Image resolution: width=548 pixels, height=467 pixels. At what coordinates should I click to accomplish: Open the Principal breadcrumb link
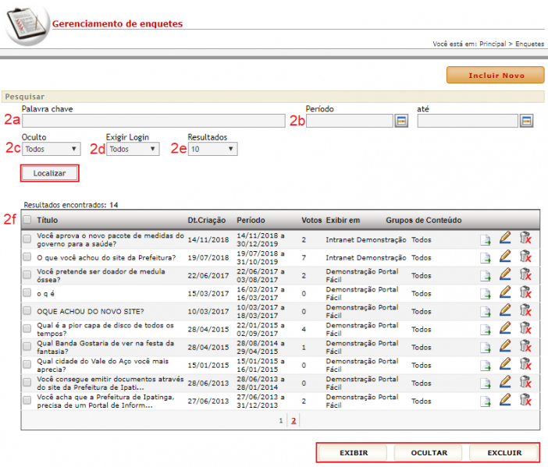click(x=493, y=44)
